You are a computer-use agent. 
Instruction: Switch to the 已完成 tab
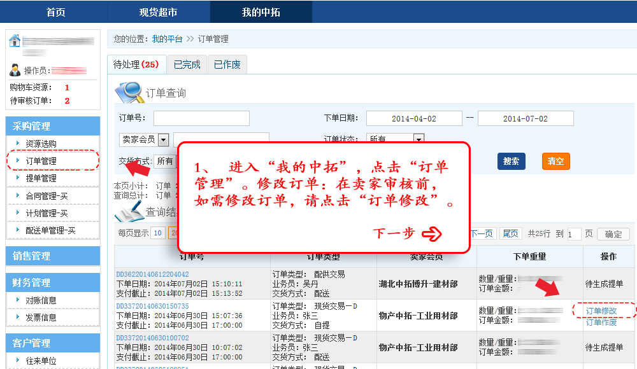pyautogui.click(x=187, y=64)
